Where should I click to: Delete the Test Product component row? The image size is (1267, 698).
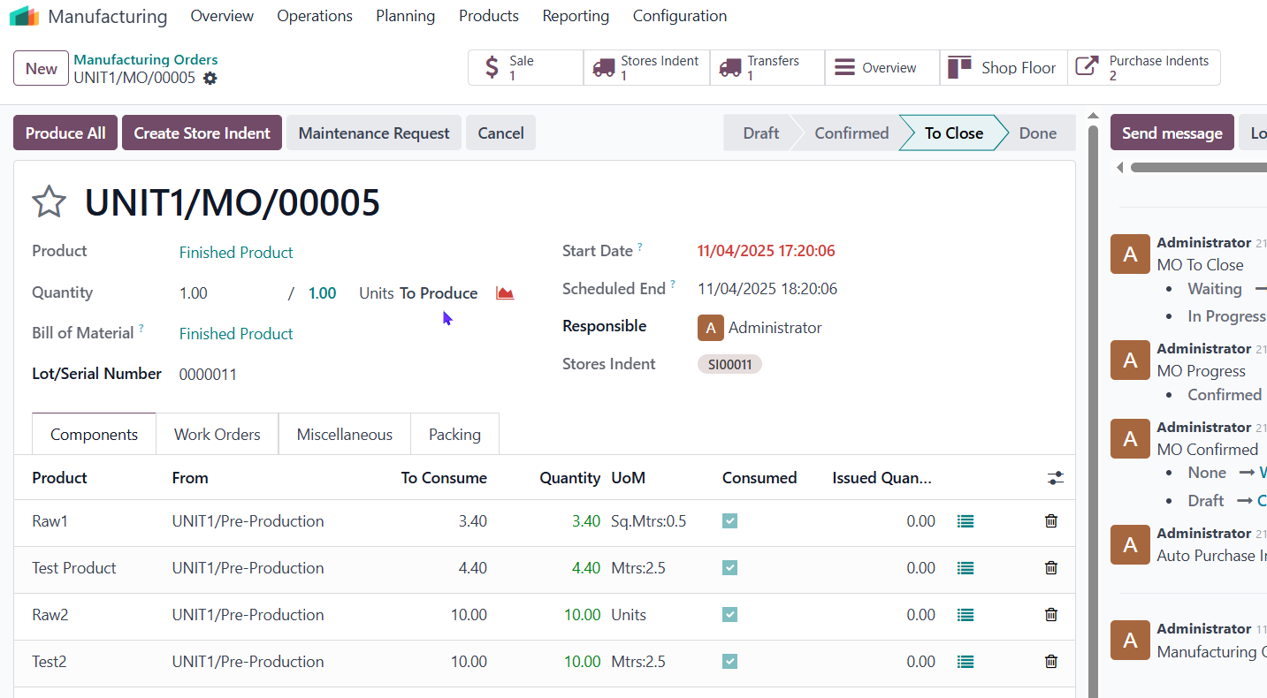(1050, 568)
